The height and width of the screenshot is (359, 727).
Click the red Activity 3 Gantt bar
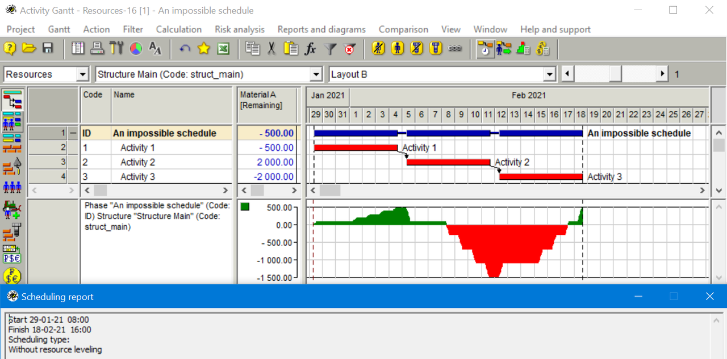(541, 176)
